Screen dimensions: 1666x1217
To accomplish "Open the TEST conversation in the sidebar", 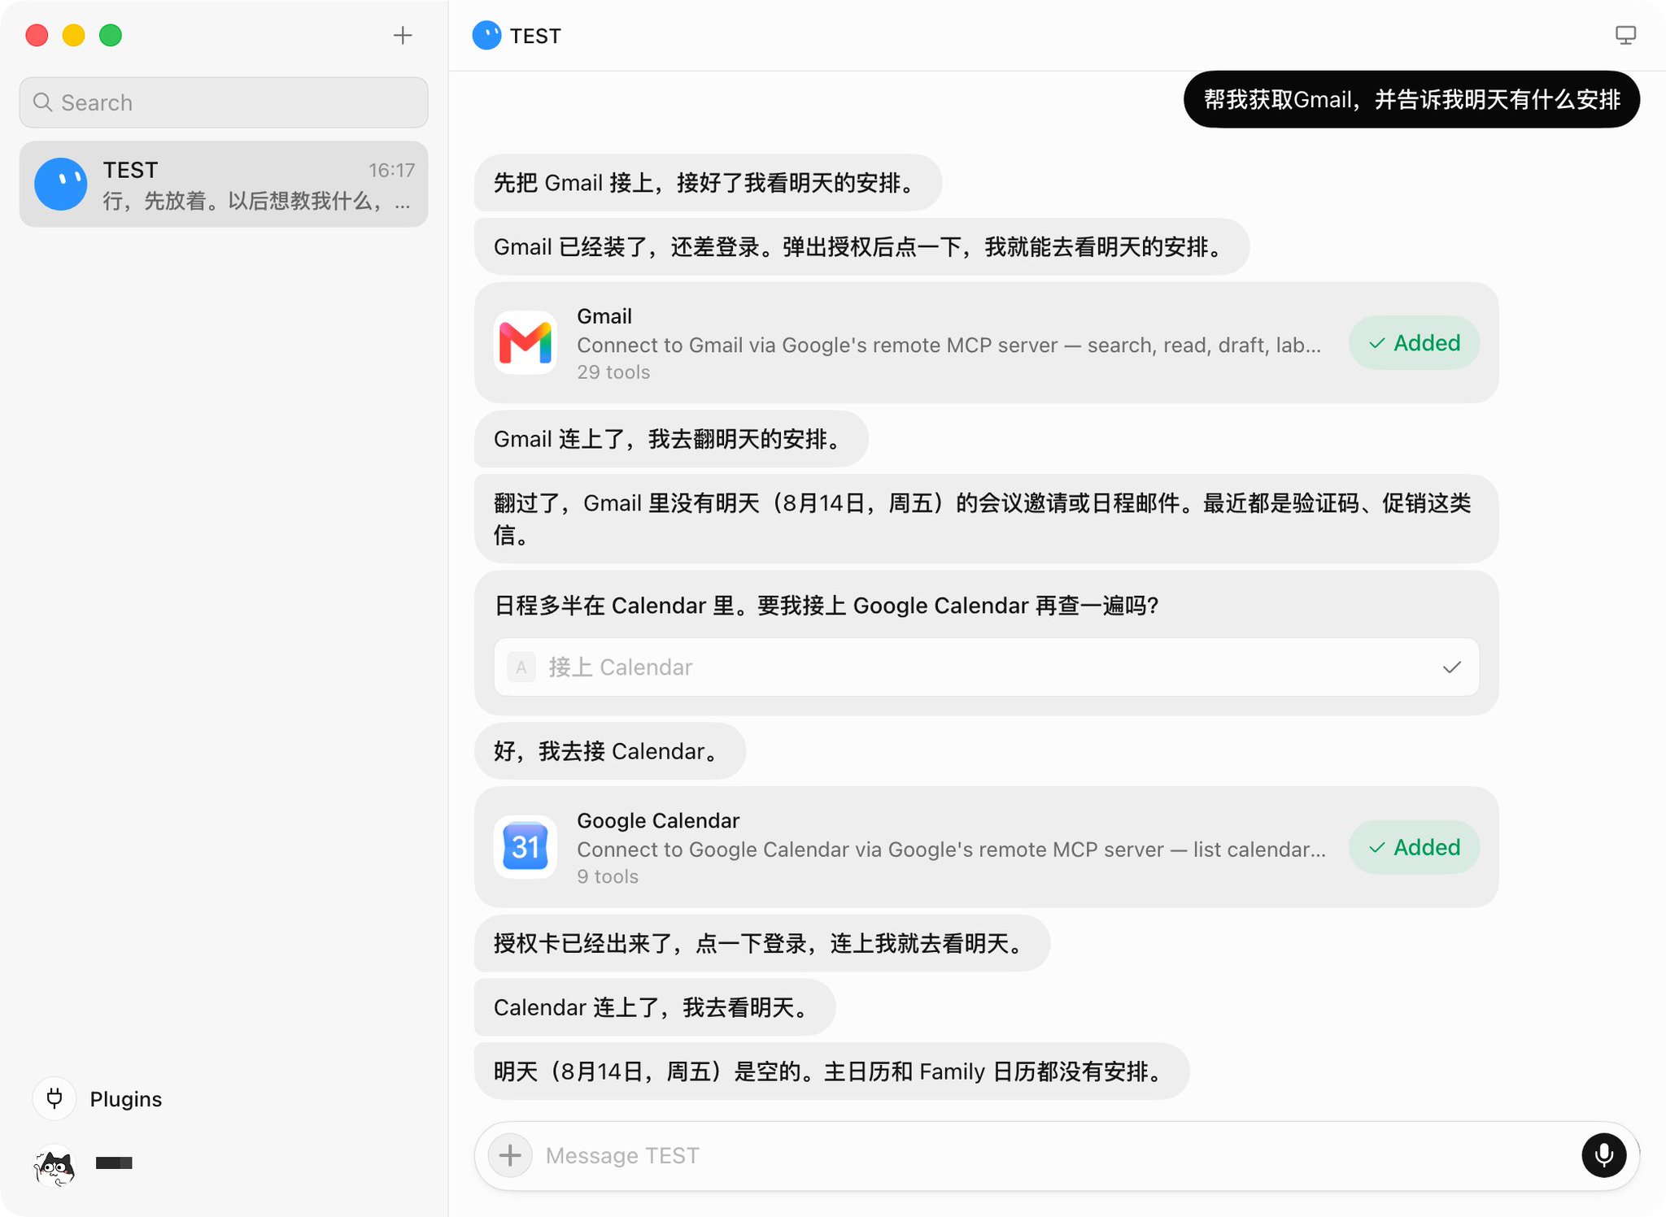I will click(x=224, y=185).
